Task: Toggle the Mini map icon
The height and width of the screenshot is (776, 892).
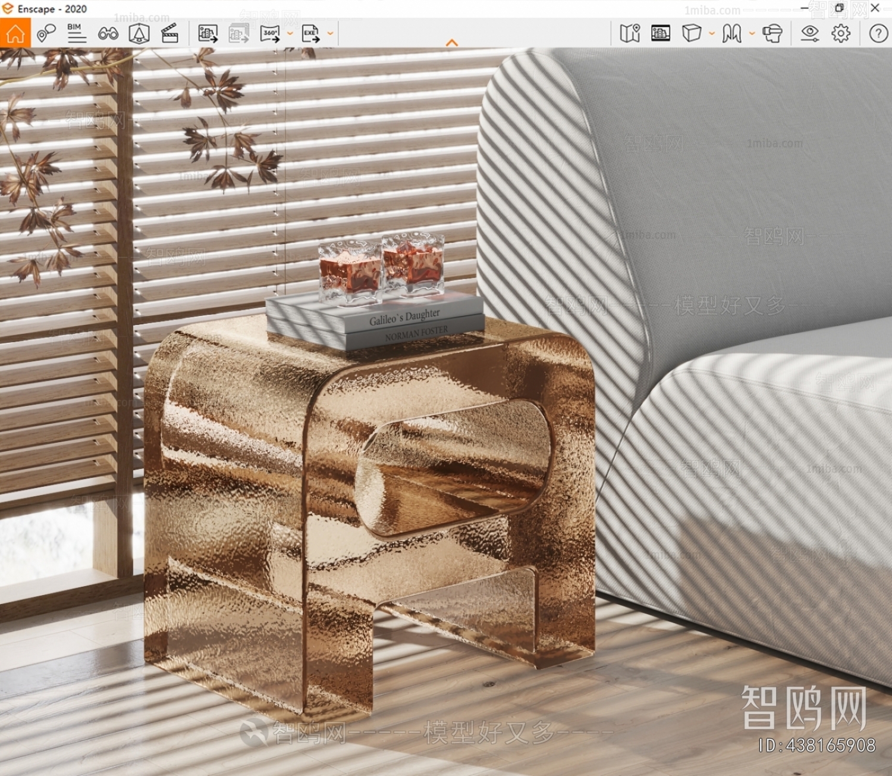Action: (630, 33)
